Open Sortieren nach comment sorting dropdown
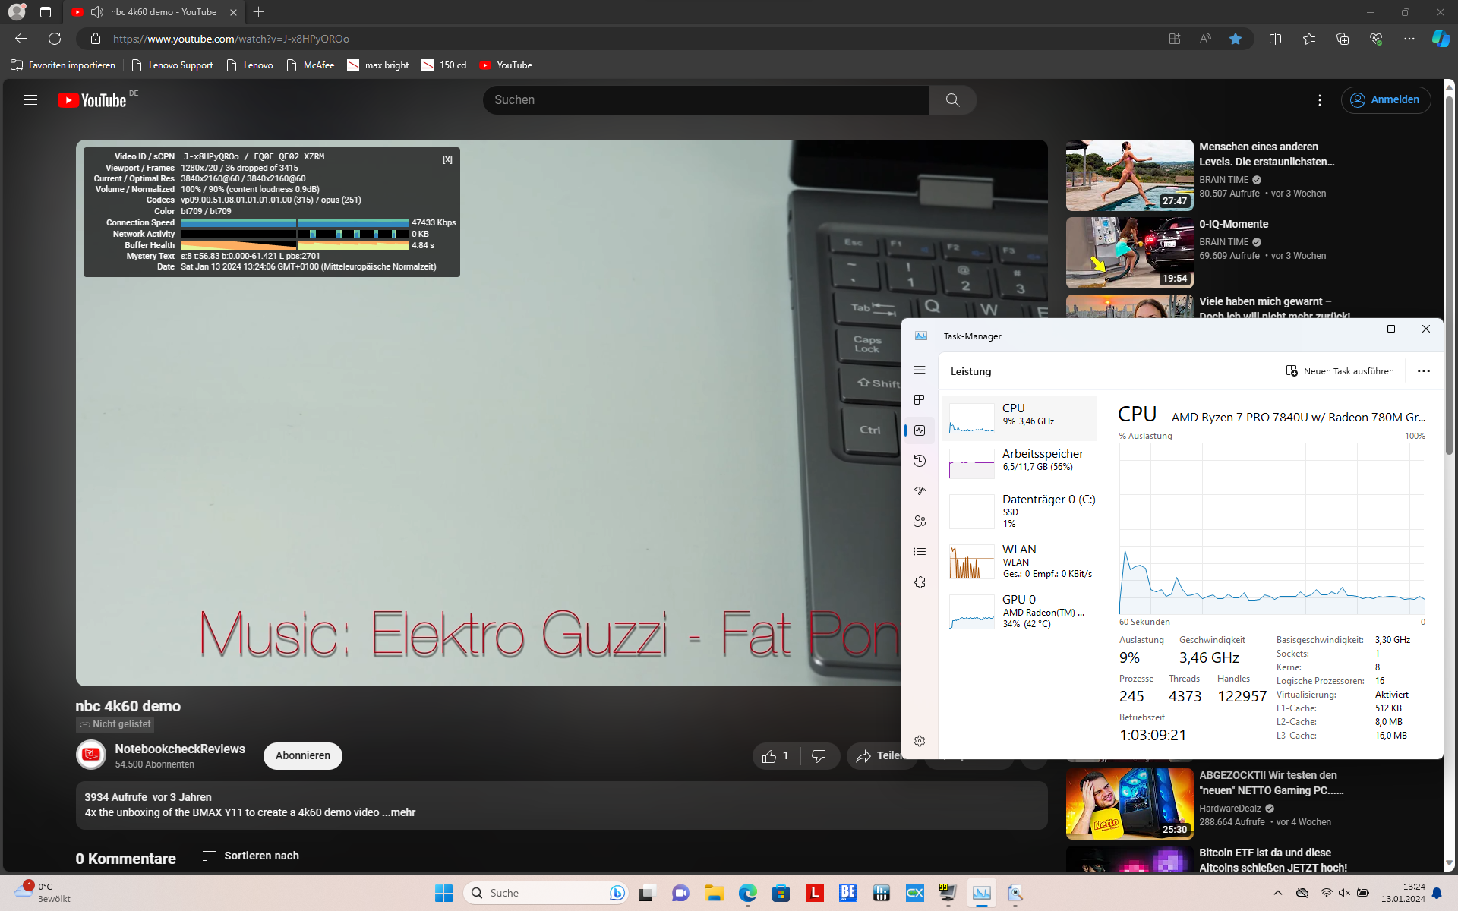The height and width of the screenshot is (911, 1458). 251,856
